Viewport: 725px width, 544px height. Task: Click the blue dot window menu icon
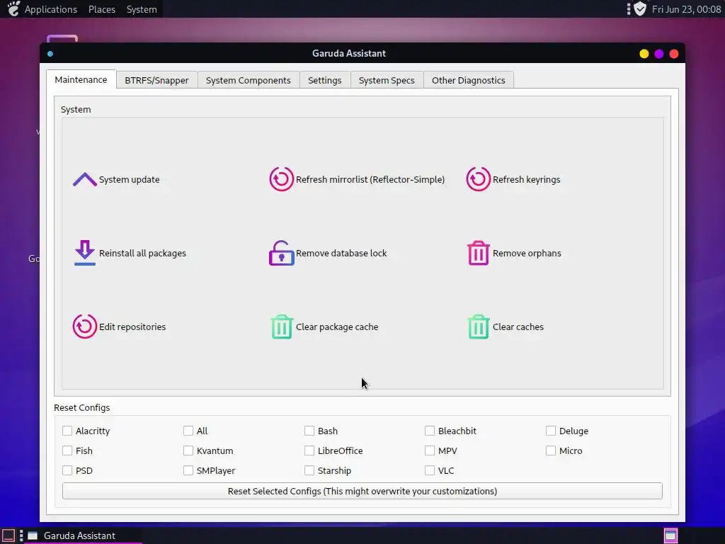50,54
